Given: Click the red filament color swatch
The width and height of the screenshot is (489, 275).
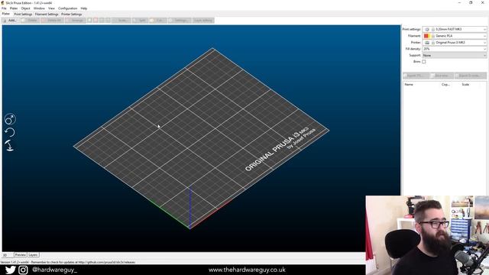Looking at the screenshot, I should (426, 36).
